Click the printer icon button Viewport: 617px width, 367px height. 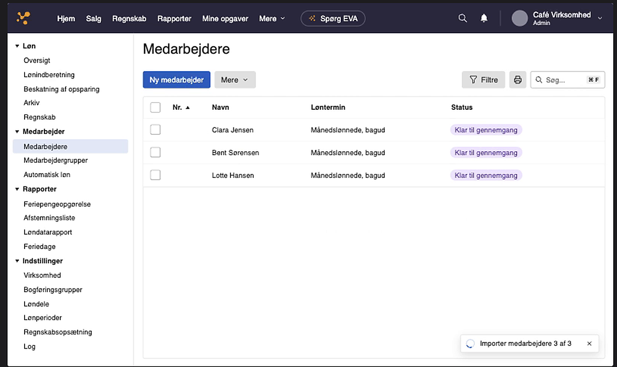point(518,80)
